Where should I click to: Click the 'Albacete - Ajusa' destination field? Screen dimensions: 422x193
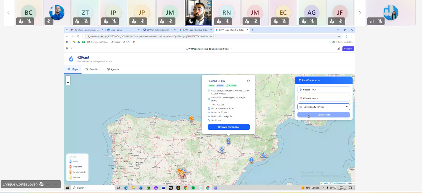[x=324, y=98]
